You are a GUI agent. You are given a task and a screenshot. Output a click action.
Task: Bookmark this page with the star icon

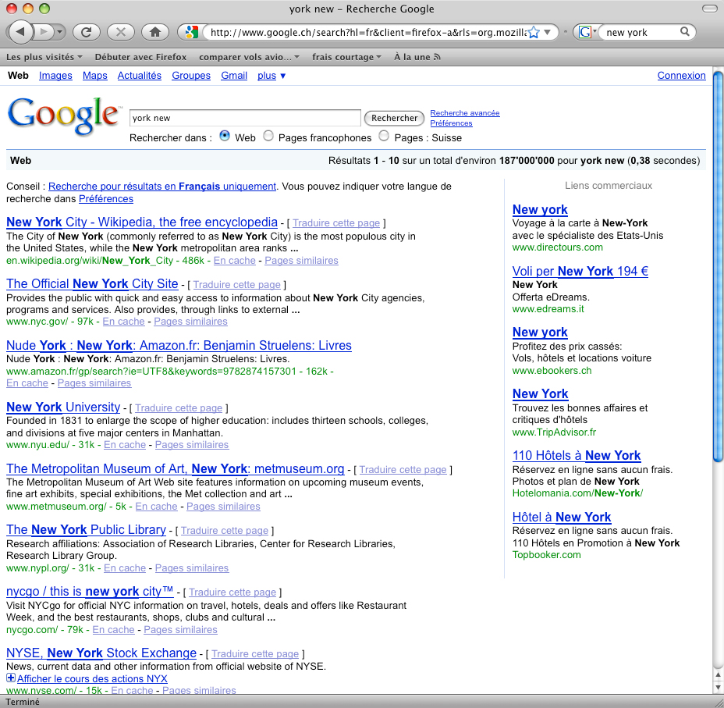point(534,32)
